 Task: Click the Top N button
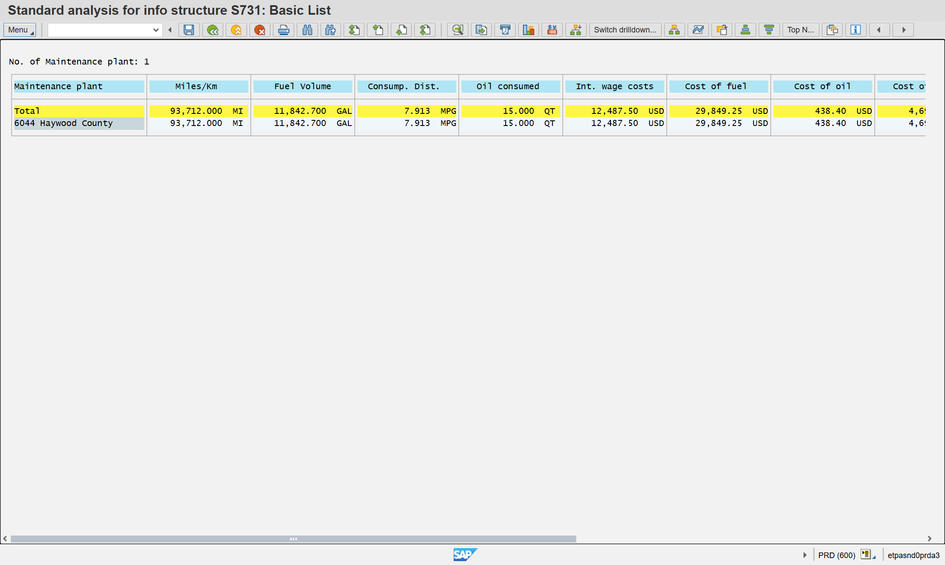pos(801,30)
